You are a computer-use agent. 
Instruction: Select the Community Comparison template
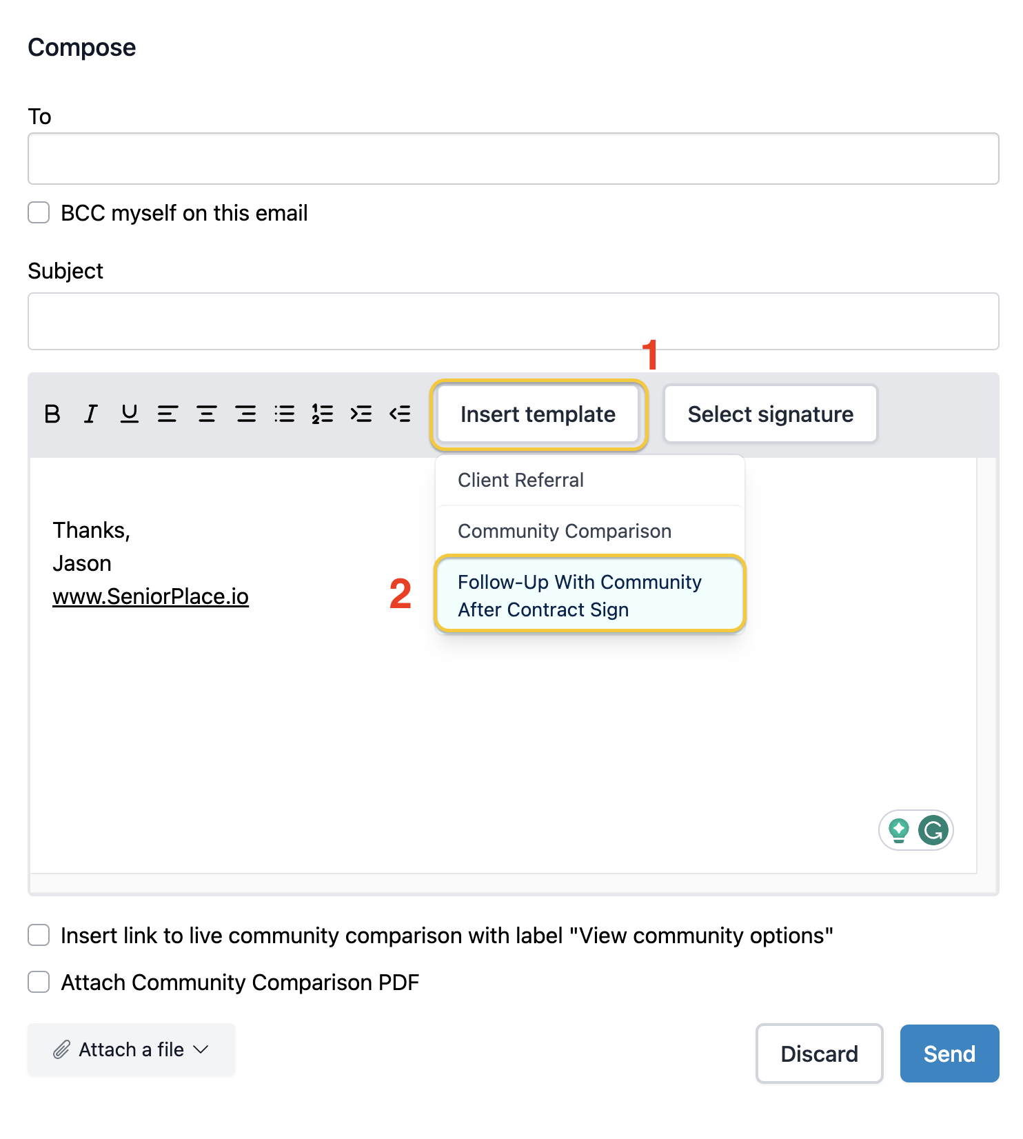[x=564, y=531]
